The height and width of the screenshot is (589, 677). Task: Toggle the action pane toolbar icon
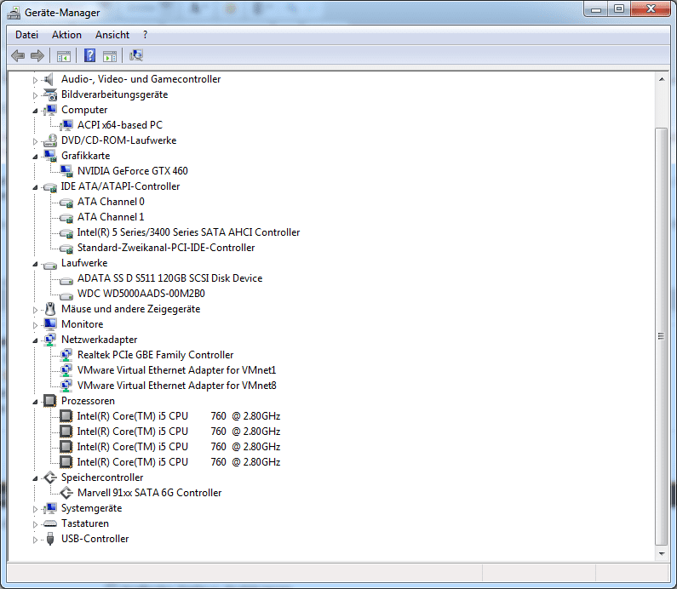(110, 56)
